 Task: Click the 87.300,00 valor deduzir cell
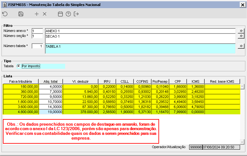coord(81,107)
